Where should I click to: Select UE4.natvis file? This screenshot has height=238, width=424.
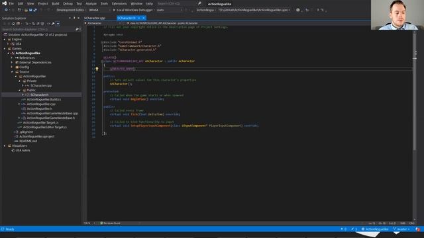click(23, 150)
